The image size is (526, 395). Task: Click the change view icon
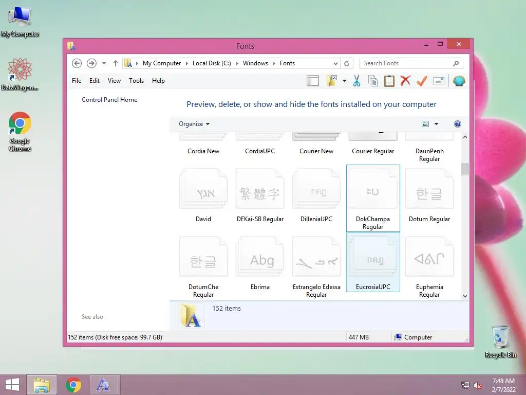click(425, 124)
